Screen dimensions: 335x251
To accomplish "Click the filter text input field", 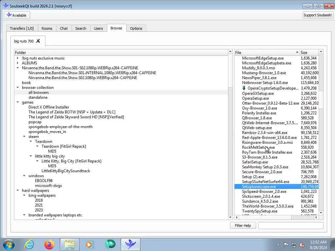I will [291, 226].
